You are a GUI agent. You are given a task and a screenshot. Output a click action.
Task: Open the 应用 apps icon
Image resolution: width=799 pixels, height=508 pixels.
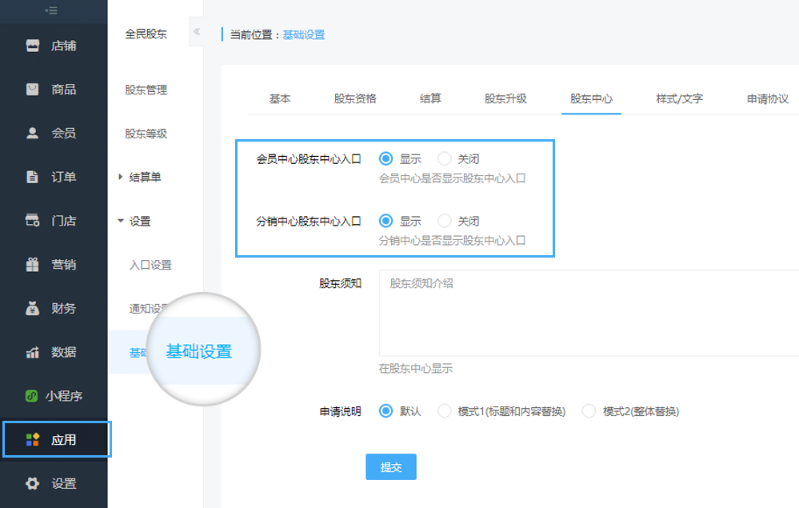(x=33, y=439)
